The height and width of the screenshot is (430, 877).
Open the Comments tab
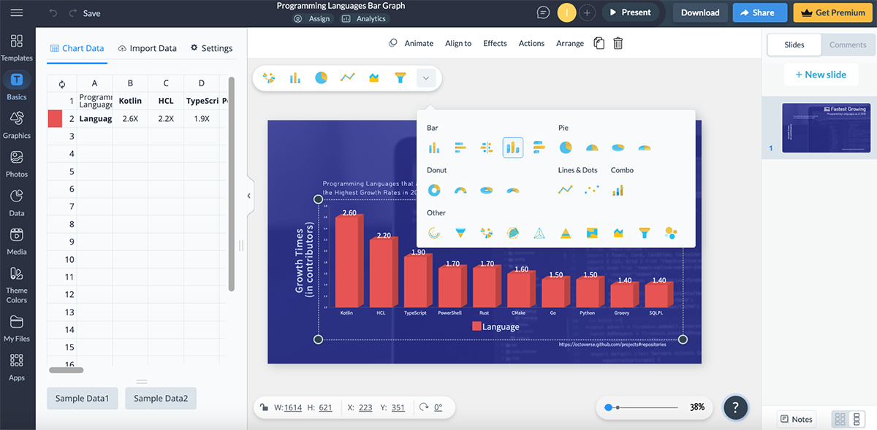pyautogui.click(x=848, y=45)
